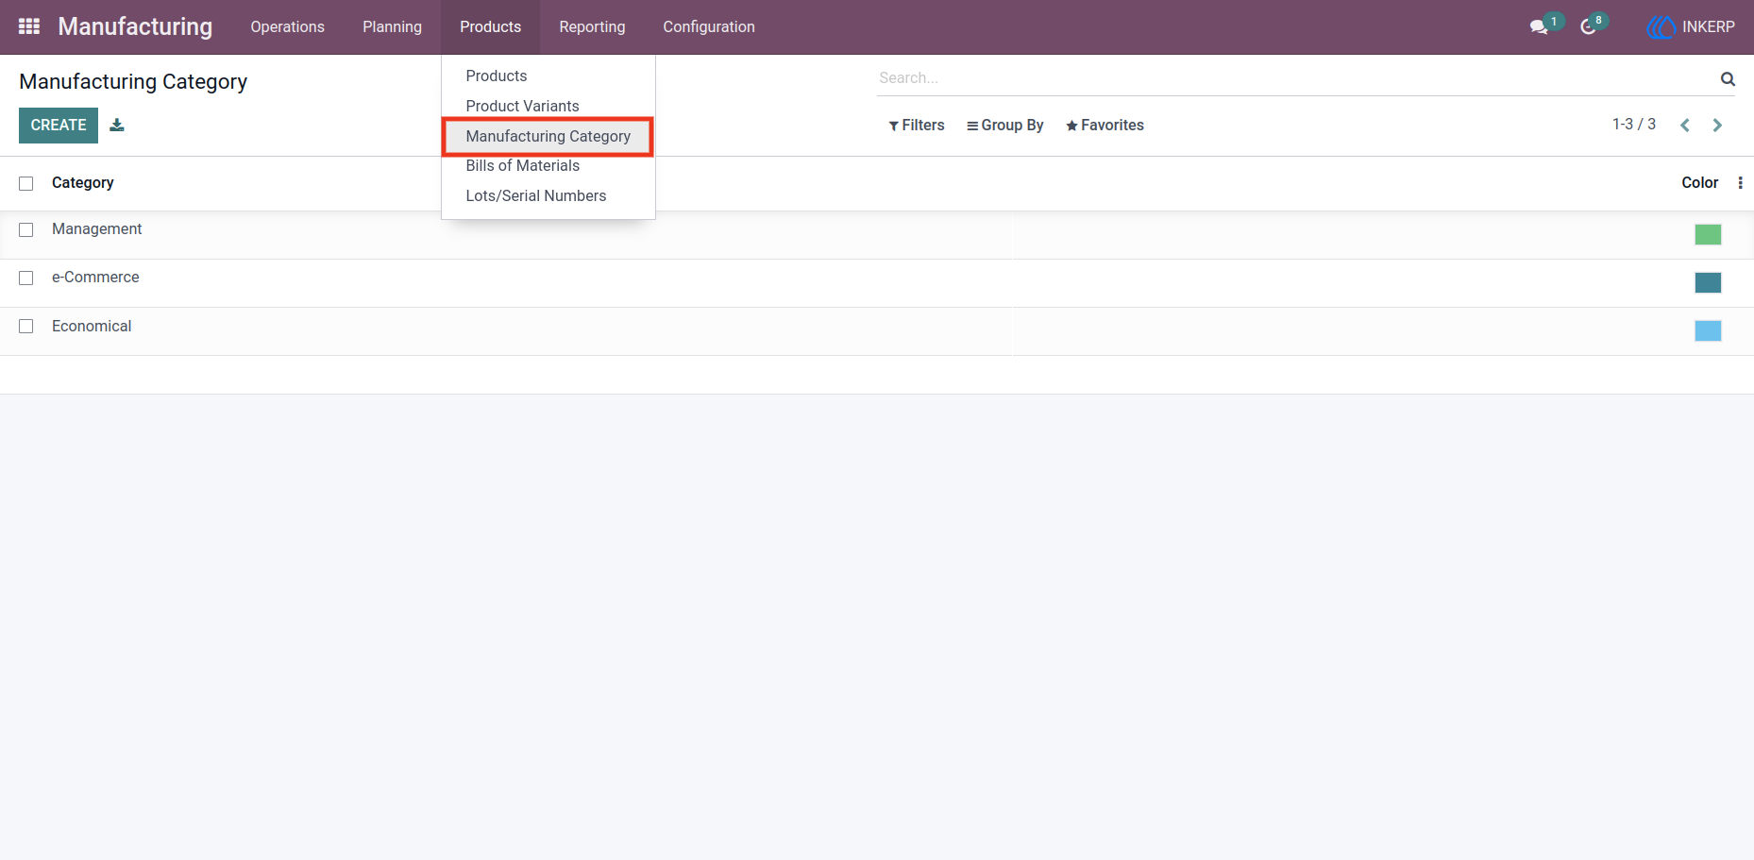Collapse the Products top menu
This screenshot has width=1754, height=860.
pos(491,26)
